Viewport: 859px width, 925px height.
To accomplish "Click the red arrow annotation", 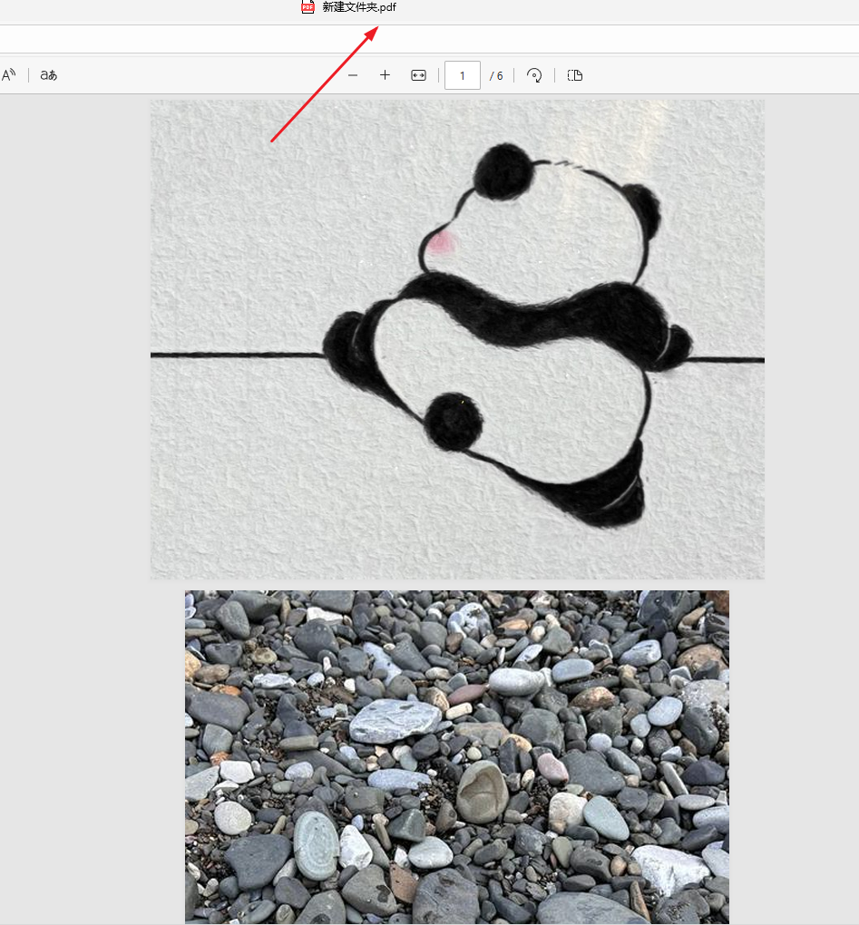I will click(x=327, y=82).
